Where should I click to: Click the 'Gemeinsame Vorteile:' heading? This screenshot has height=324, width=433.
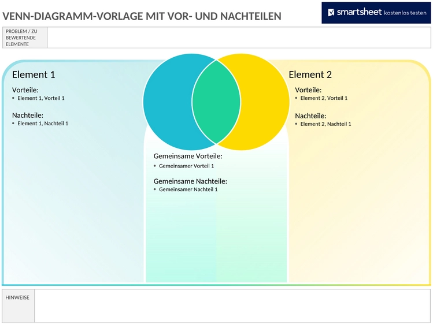click(188, 156)
